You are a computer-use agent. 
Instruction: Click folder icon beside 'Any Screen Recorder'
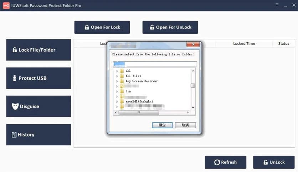(122, 81)
